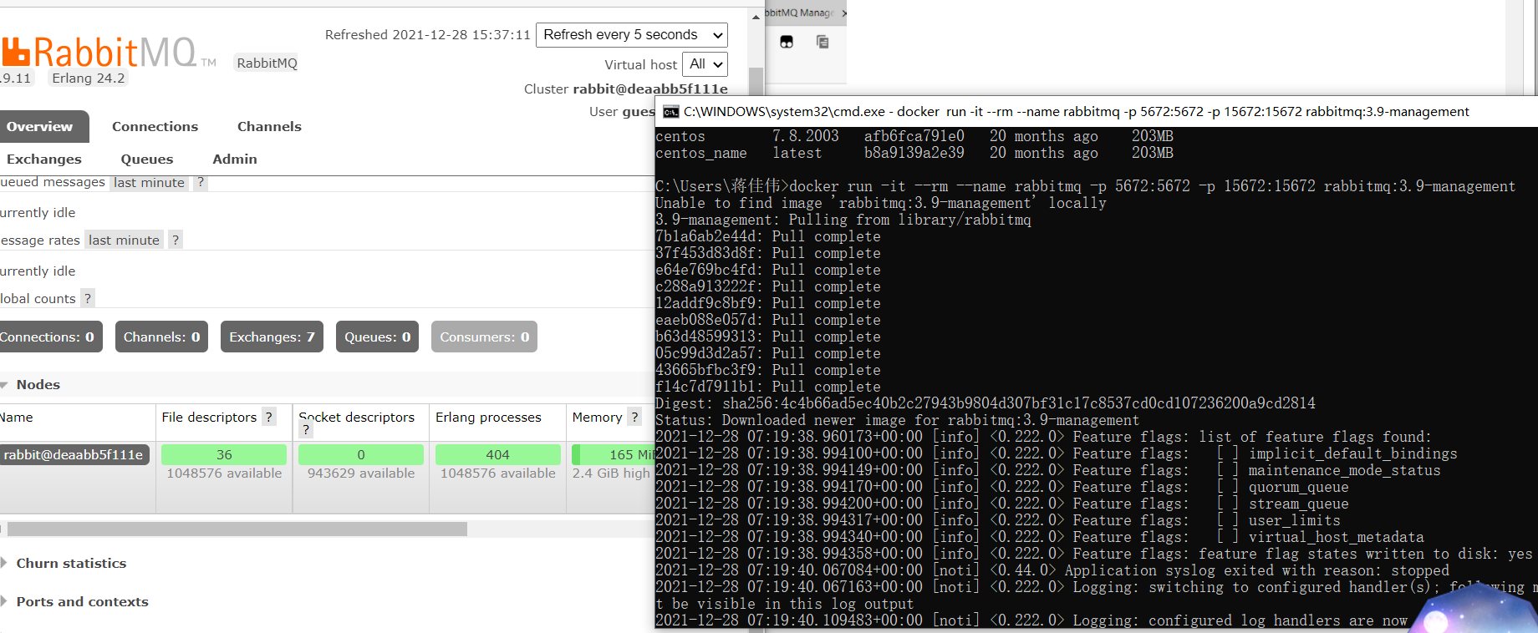This screenshot has height=633, width=1538.
Task: Click the cmd.exe window title icon
Action: 670,112
